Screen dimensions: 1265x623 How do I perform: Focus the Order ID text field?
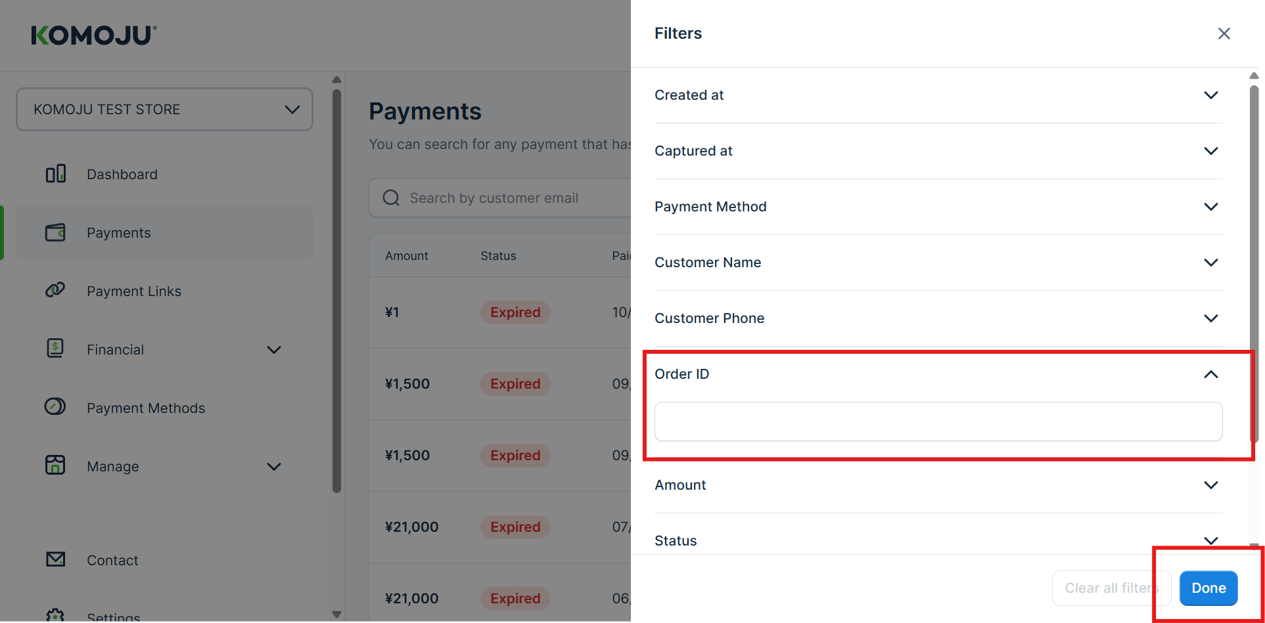pyautogui.click(x=938, y=421)
